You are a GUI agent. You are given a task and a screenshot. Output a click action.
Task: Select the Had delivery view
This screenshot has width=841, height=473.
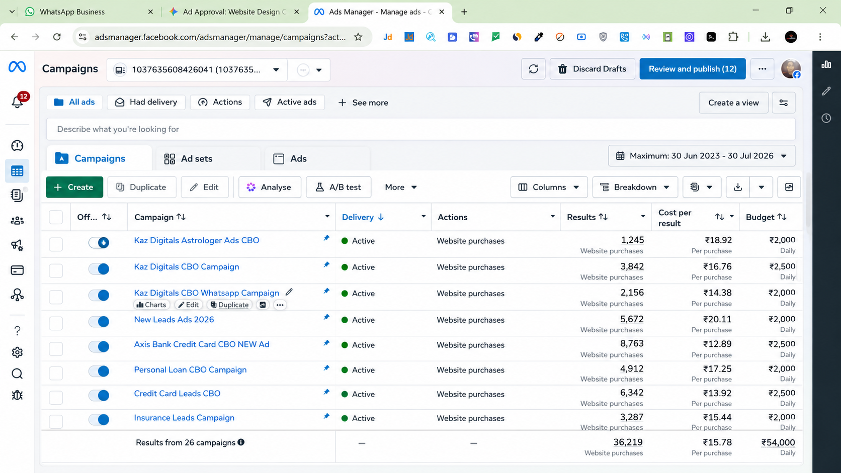coord(146,102)
